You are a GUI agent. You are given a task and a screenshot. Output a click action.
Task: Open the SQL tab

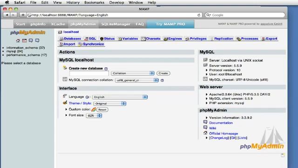[x=90, y=39]
